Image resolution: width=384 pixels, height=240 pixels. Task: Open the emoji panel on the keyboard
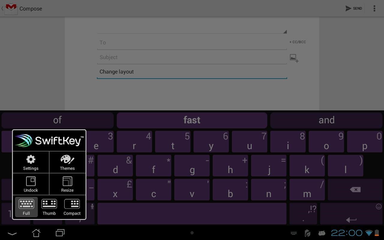click(378, 207)
